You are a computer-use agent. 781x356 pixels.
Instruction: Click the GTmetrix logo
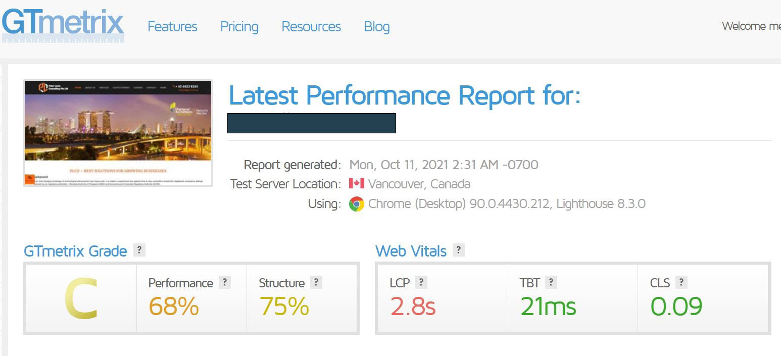tap(63, 25)
